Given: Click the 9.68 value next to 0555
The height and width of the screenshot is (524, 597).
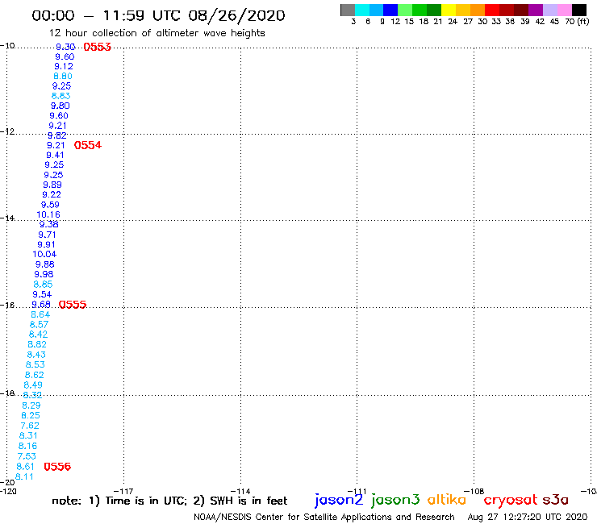Looking at the screenshot, I should (x=41, y=305).
